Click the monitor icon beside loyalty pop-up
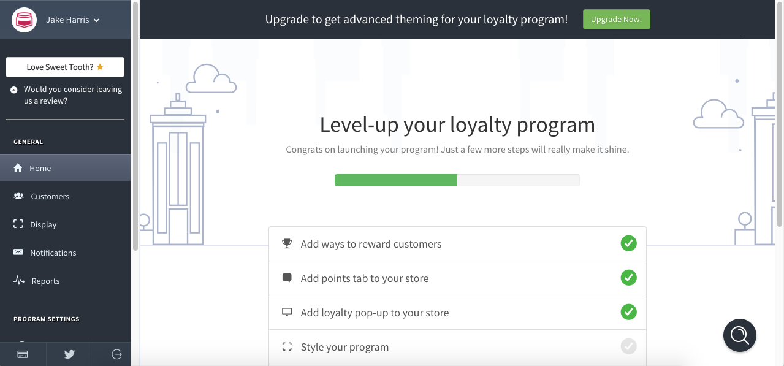784x366 pixels. tap(287, 312)
